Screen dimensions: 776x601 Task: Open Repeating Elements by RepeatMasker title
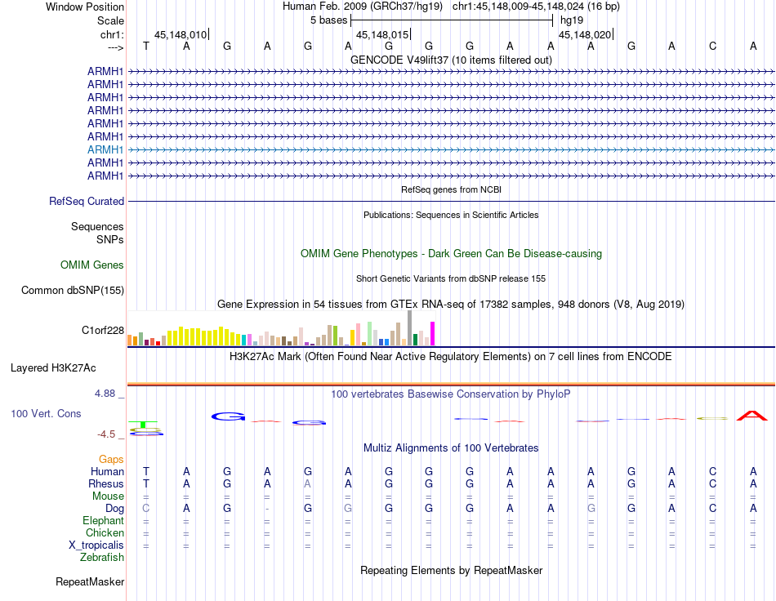coord(451,570)
